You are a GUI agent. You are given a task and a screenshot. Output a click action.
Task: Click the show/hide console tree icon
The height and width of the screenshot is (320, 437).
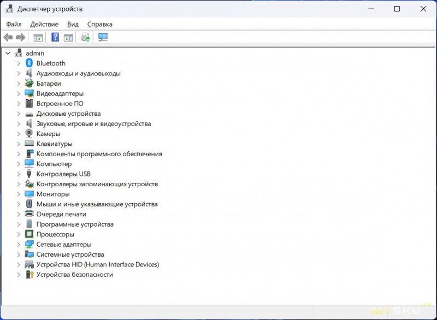pyautogui.click(x=38, y=37)
